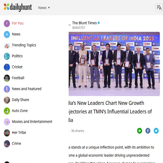
Task: Share article on Facebook
Action: (x=148, y=131)
